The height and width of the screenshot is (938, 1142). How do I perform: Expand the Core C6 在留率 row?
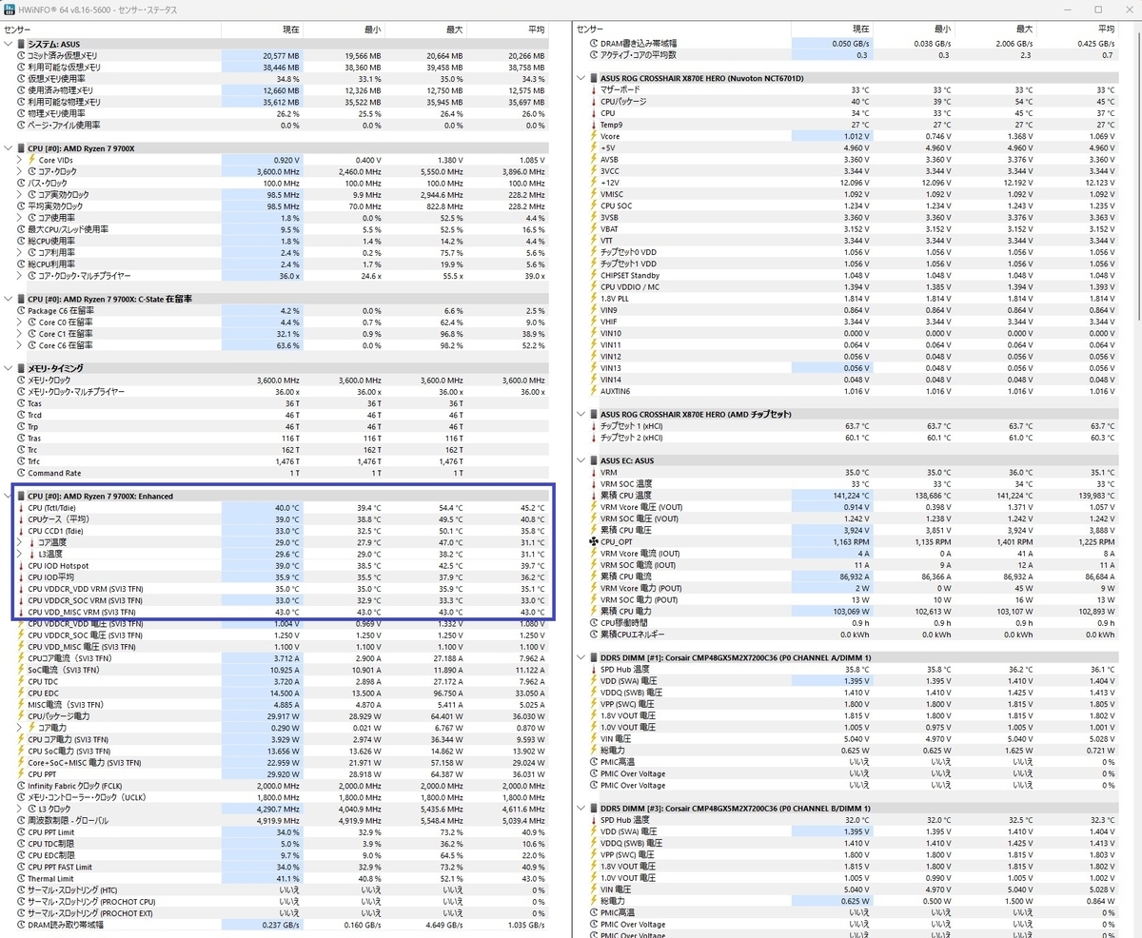[x=20, y=345]
